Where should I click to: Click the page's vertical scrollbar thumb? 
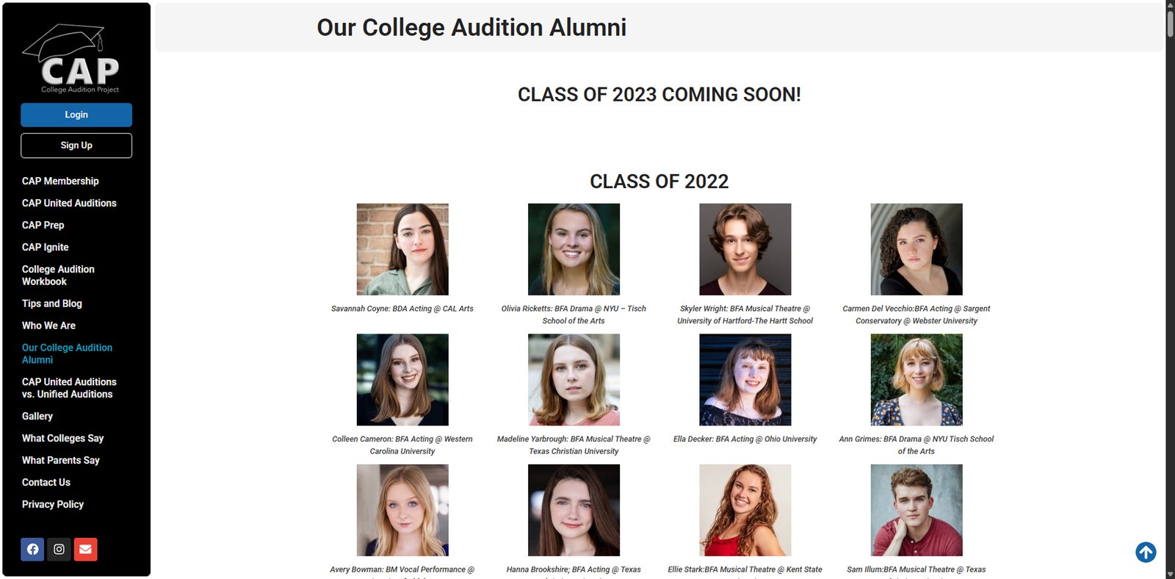(x=1170, y=22)
